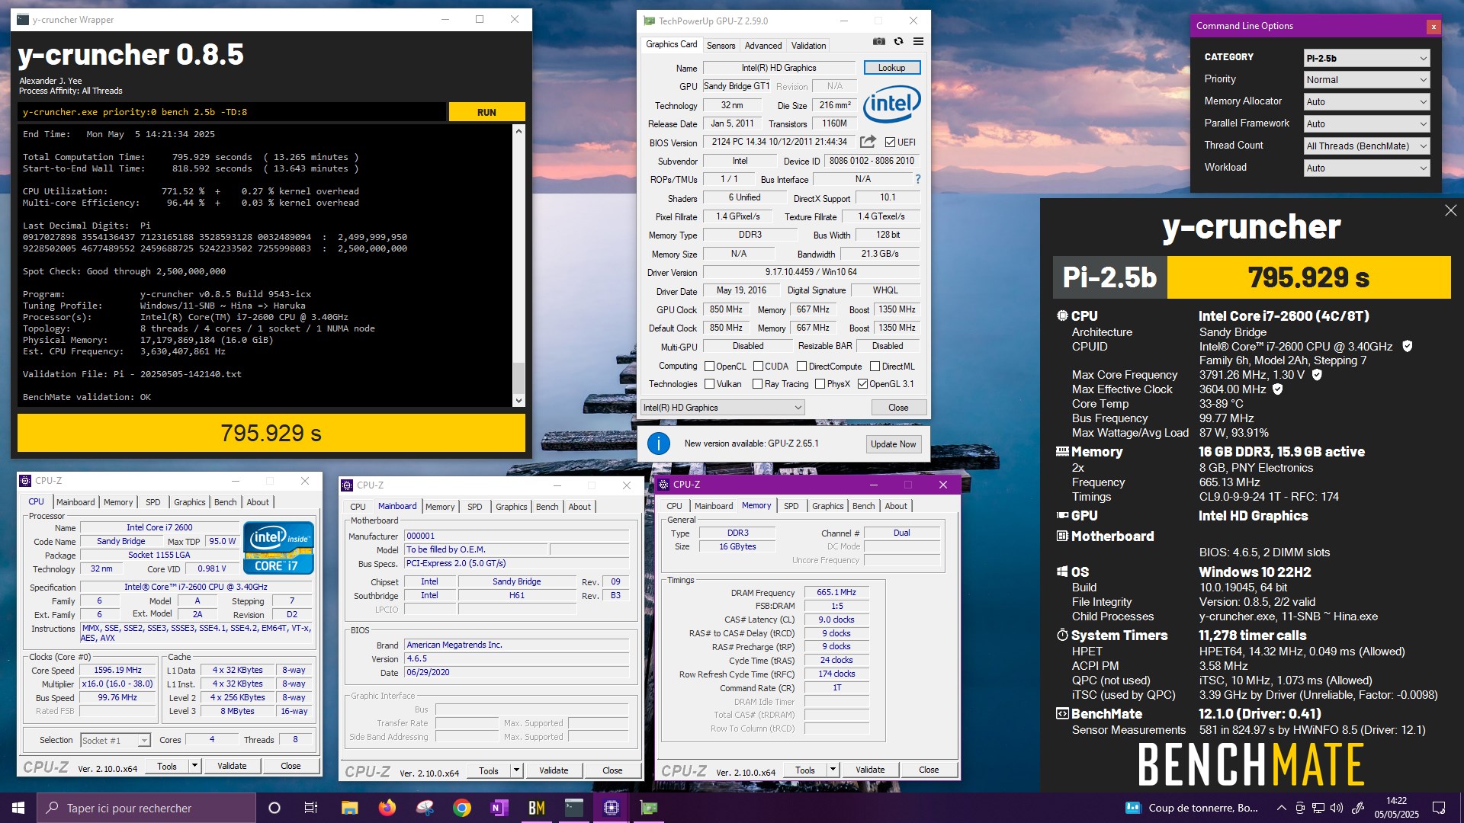Image resolution: width=1464 pixels, height=823 pixels.
Task: Click the Memory module icon in BenchMate panel
Action: tap(1062, 451)
